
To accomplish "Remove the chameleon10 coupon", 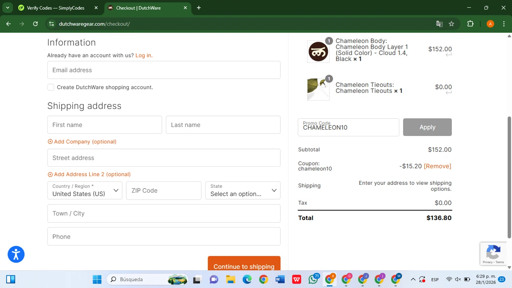I will tap(438, 166).
